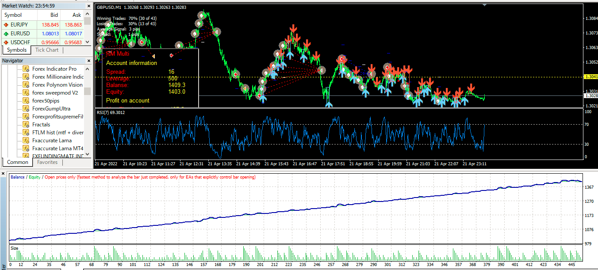Click the Forex Indicator Pro indicator icon
598x270 pixels.
point(26,69)
